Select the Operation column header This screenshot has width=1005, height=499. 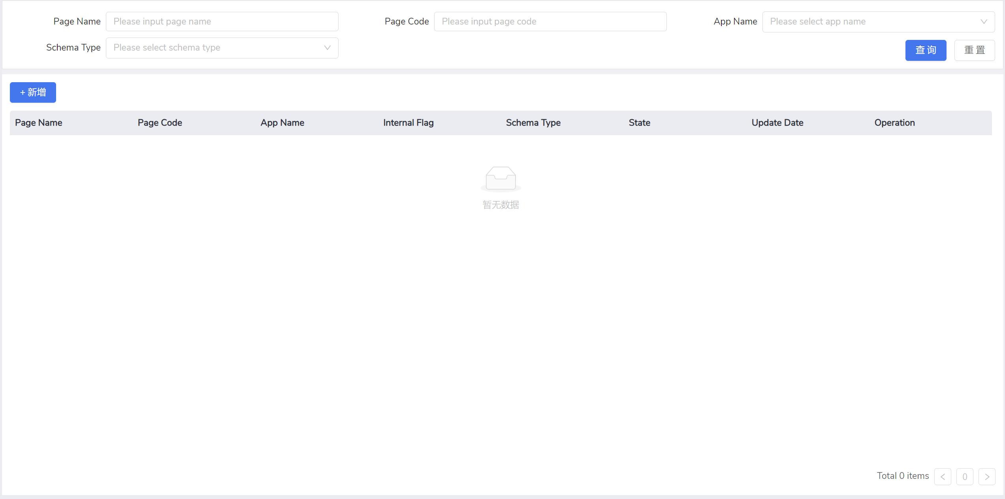tap(895, 122)
